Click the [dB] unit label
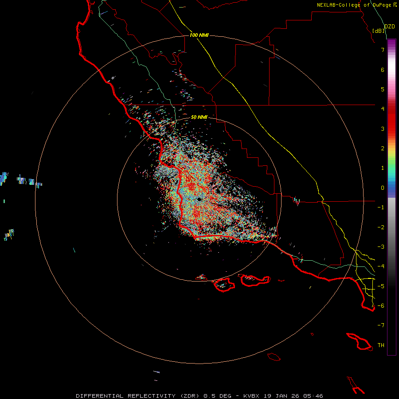 pyautogui.click(x=379, y=31)
